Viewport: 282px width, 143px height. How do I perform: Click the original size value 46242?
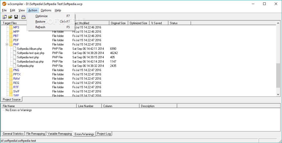pyautogui.click(x=114, y=53)
